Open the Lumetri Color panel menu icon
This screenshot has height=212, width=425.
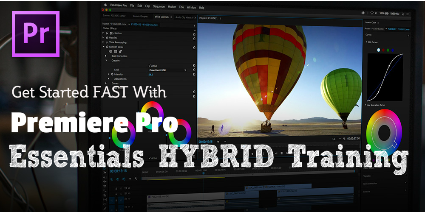[378, 22]
